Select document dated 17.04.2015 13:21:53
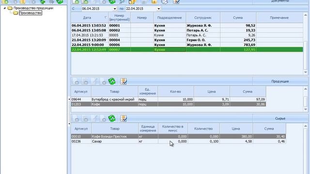310x174 pixels. (x=187, y=35)
